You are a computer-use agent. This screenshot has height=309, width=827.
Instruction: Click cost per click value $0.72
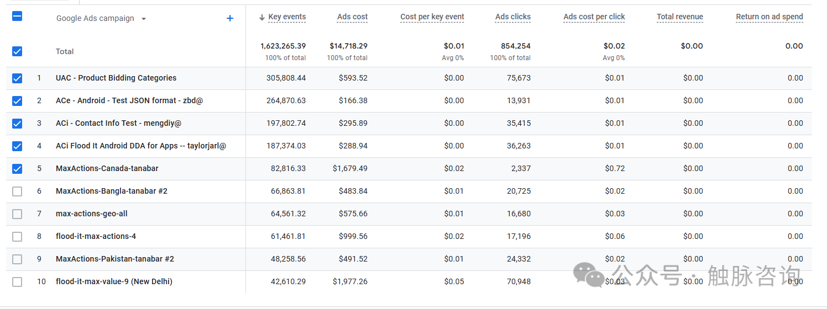click(x=615, y=168)
